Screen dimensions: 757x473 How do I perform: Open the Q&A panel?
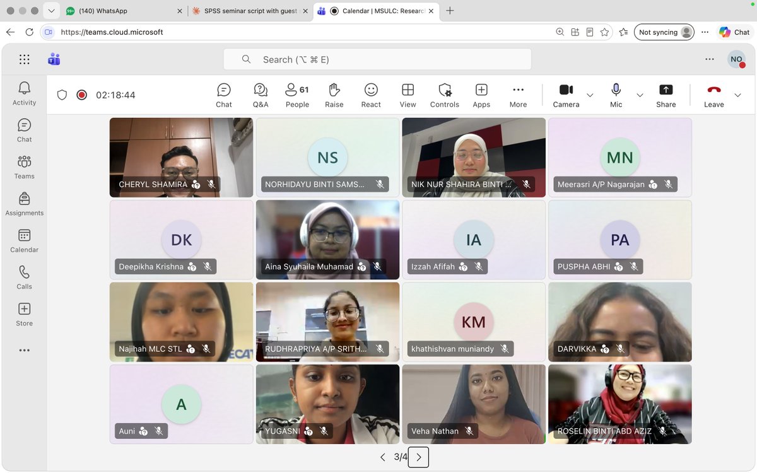click(x=261, y=95)
